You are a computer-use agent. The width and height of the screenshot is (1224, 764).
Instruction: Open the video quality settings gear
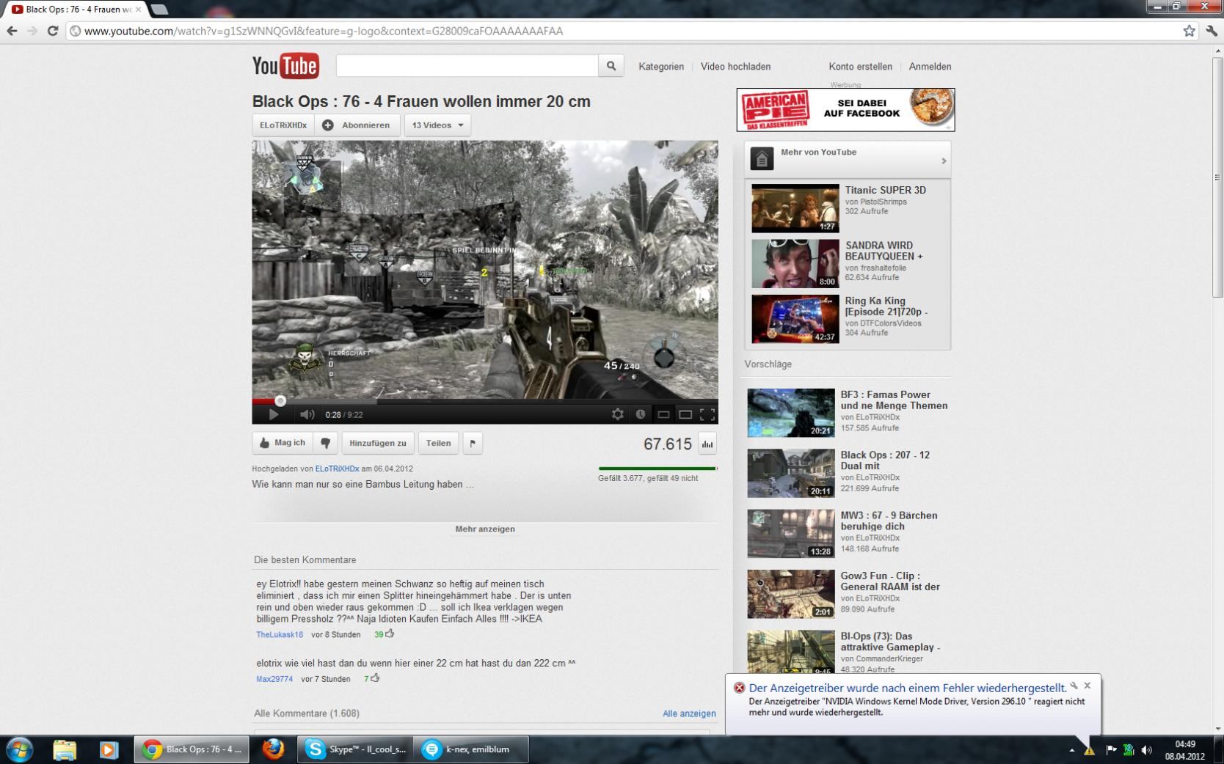pyautogui.click(x=618, y=414)
